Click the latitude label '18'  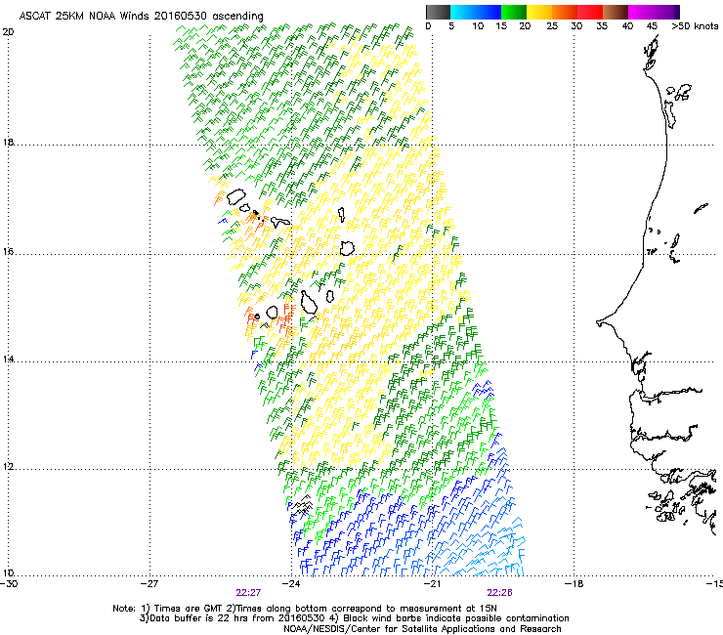[8, 142]
